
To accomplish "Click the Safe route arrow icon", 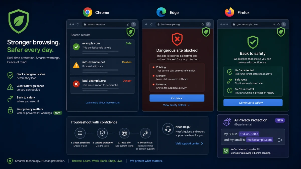I will point(230,81).
